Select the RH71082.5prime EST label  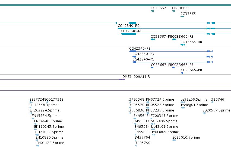coord(49,132)
